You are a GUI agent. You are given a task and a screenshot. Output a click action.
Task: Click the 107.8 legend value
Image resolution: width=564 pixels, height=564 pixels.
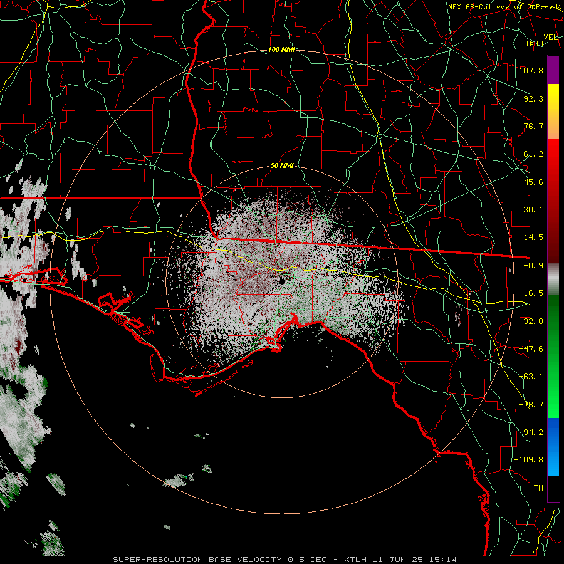[531, 70]
